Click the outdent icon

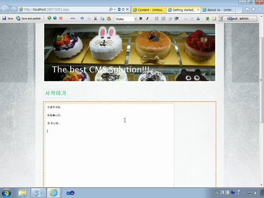(170, 19)
